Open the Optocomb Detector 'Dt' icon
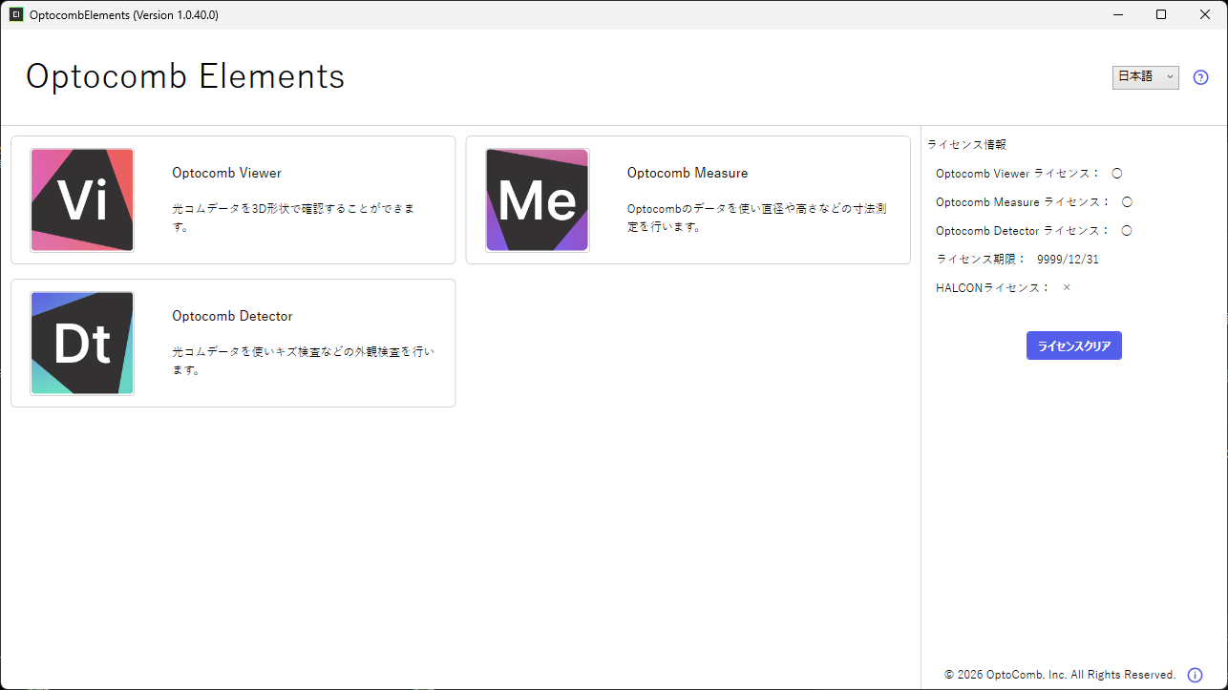Image resolution: width=1228 pixels, height=690 pixels. [x=82, y=344]
